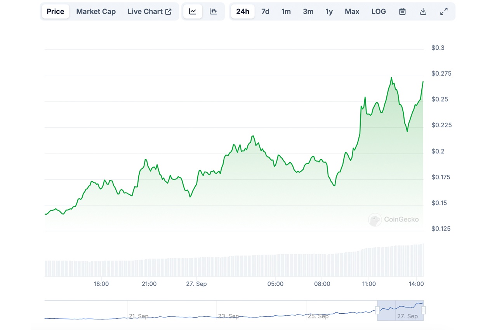Show the Max history range

[352, 11]
